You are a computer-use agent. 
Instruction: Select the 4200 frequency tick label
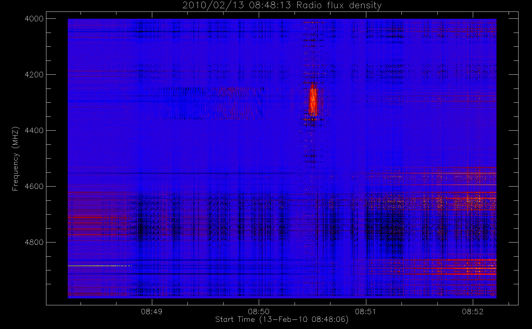(34, 75)
